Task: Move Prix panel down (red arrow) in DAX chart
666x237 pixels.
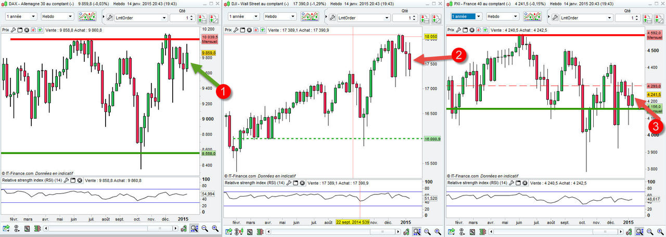Action: (x=33, y=30)
